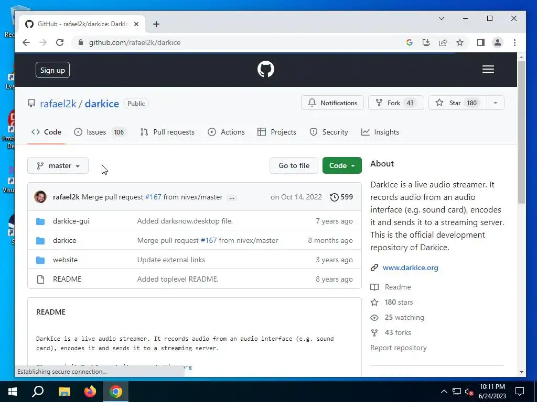Click 25 watching link
The height and width of the screenshot is (402, 537).
pyautogui.click(x=404, y=318)
